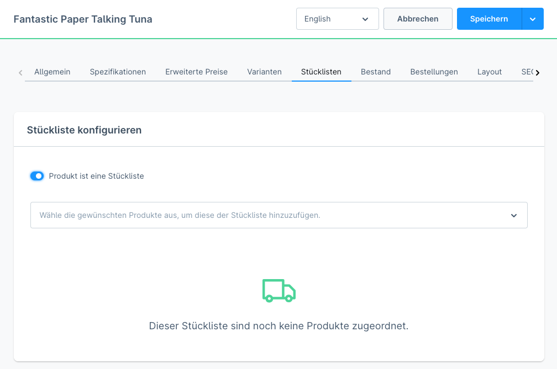Go to Erweiterte Preise tab
Image resolution: width=557 pixels, height=369 pixels.
(x=197, y=72)
